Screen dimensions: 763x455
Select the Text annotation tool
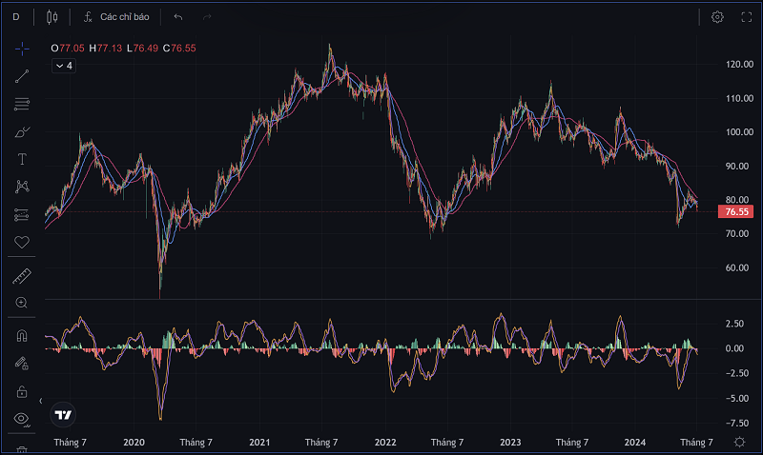[21, 159]
